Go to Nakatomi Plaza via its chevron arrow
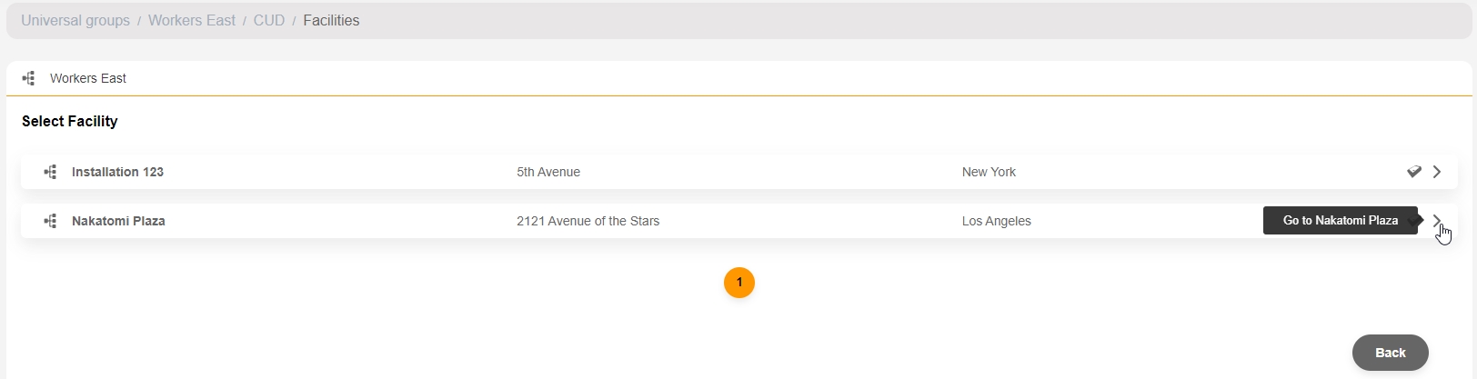1477x379 pixels. click(x=1437, y=221)
